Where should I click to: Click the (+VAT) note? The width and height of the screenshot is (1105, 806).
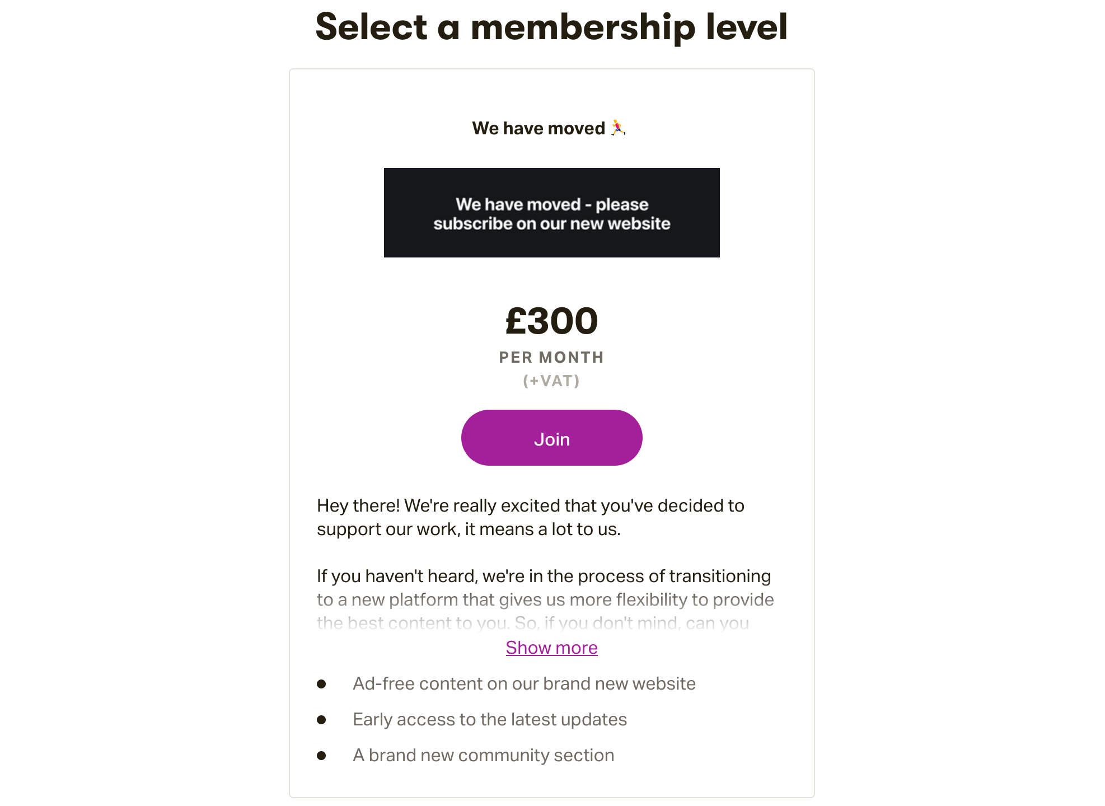coord(551,381)
